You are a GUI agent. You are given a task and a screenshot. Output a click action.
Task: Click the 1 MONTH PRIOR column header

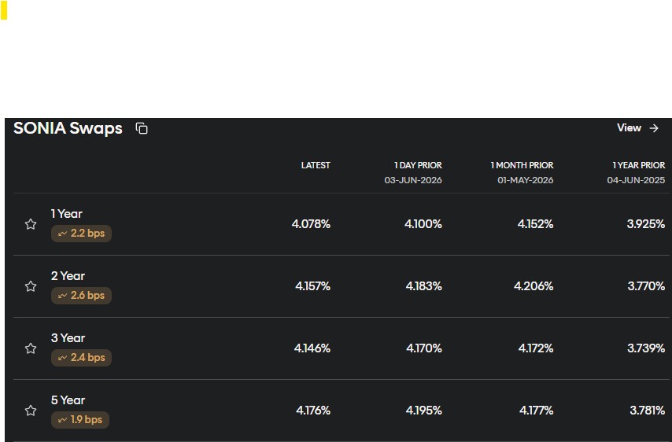click(522, 165)
